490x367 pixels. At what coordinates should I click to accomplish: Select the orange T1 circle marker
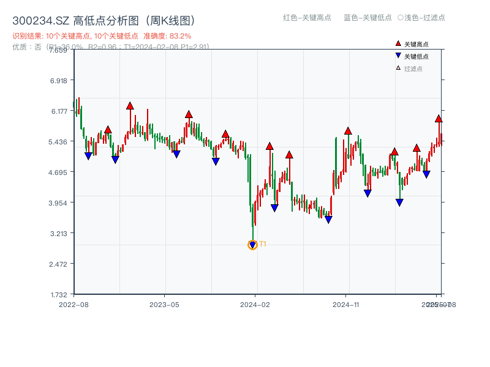(x=252, y=245)
